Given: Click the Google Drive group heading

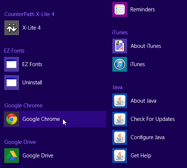Looking at the screenshot, I should pyautogui.click(x=20, y=142).
